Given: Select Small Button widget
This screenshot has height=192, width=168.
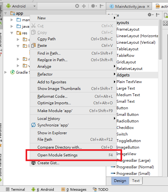Looking at the screenshot, I should (128, 115).
